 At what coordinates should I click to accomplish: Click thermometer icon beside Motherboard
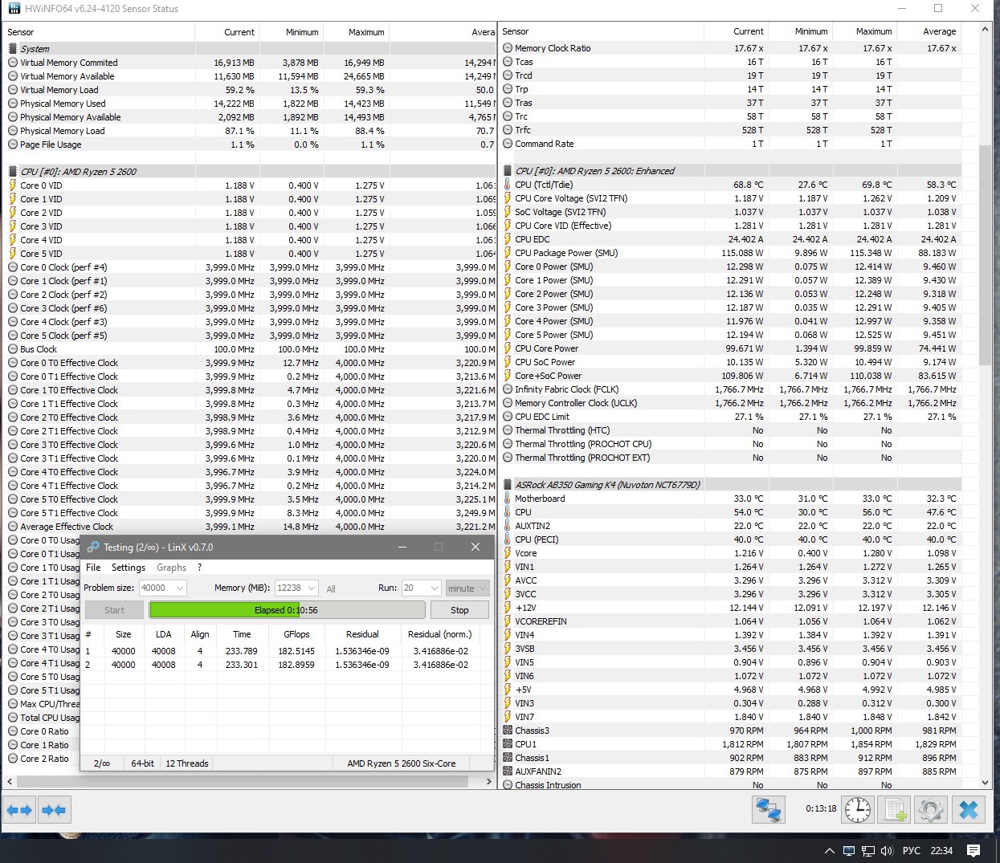pos(508,499)
